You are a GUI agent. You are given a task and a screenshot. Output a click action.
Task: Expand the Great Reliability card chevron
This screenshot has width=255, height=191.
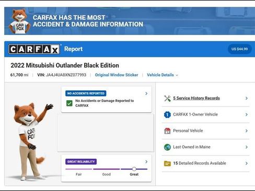click(x=146, y=162)
